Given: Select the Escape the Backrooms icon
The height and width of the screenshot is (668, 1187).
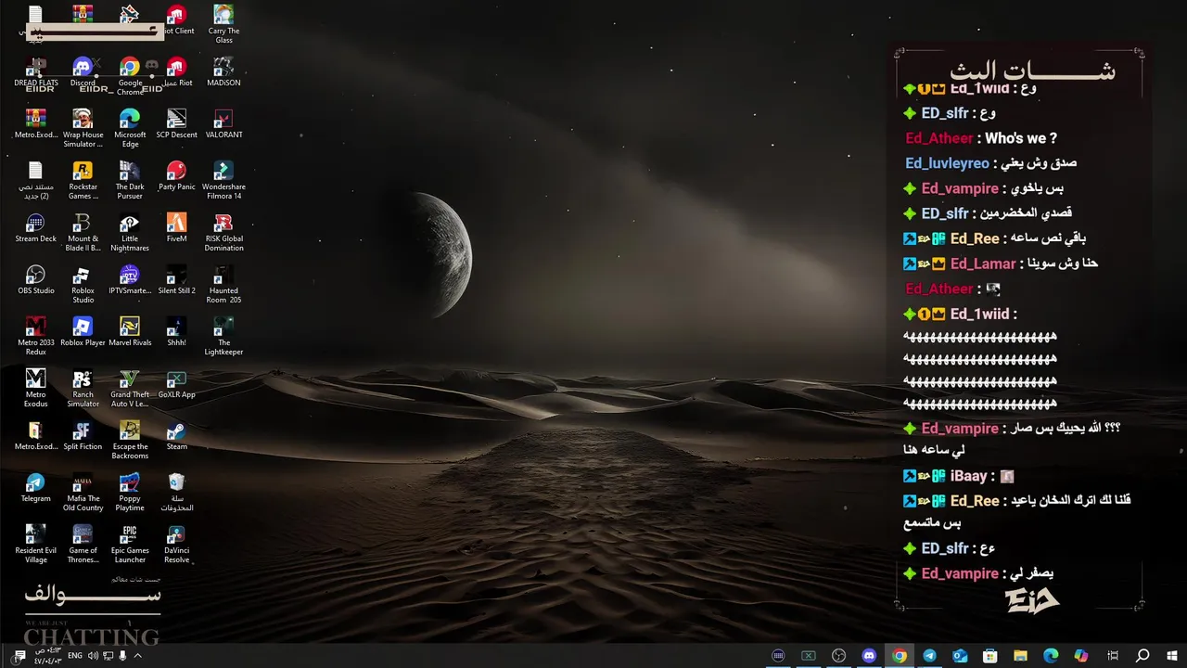Looking at the screenshot, I should point(130,440).
